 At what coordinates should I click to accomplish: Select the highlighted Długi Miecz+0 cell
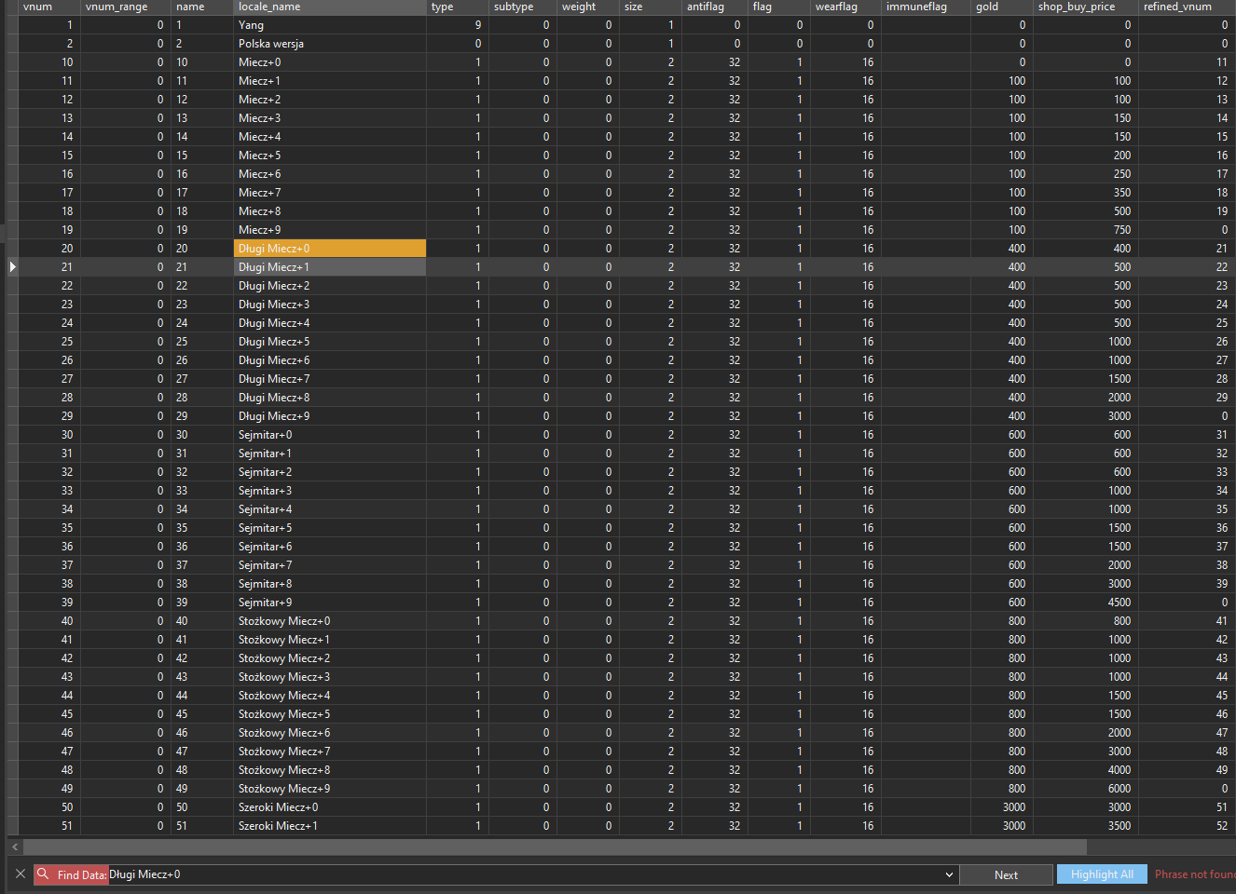coord(329,249)
